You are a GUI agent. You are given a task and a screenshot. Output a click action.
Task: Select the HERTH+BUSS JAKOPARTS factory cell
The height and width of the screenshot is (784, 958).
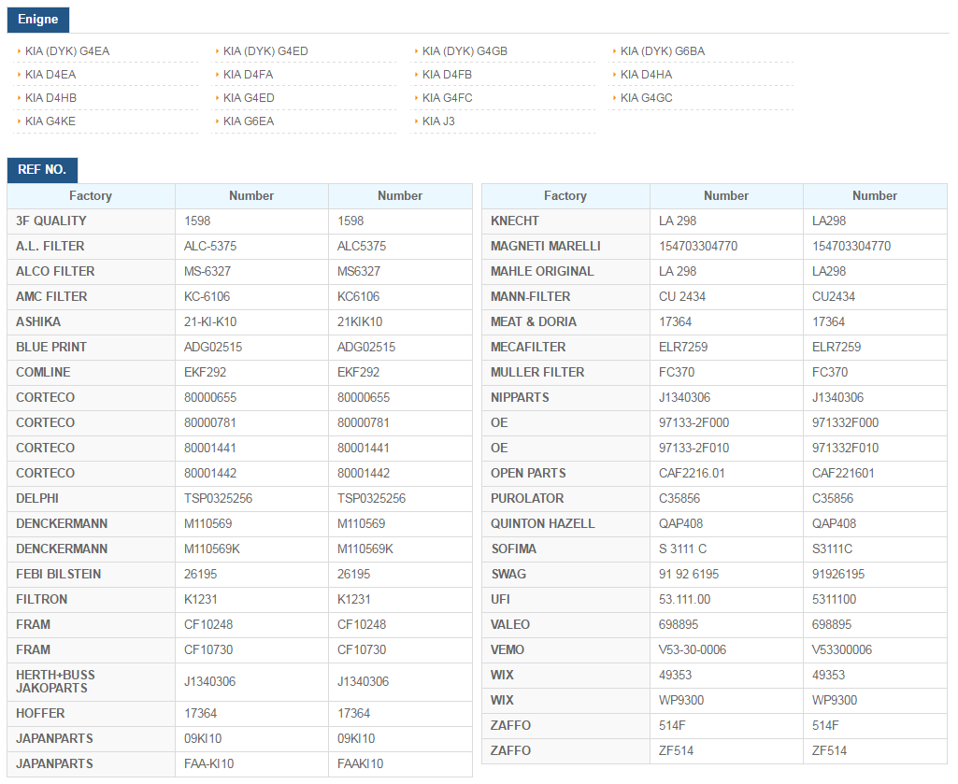[x=91, y=682]
